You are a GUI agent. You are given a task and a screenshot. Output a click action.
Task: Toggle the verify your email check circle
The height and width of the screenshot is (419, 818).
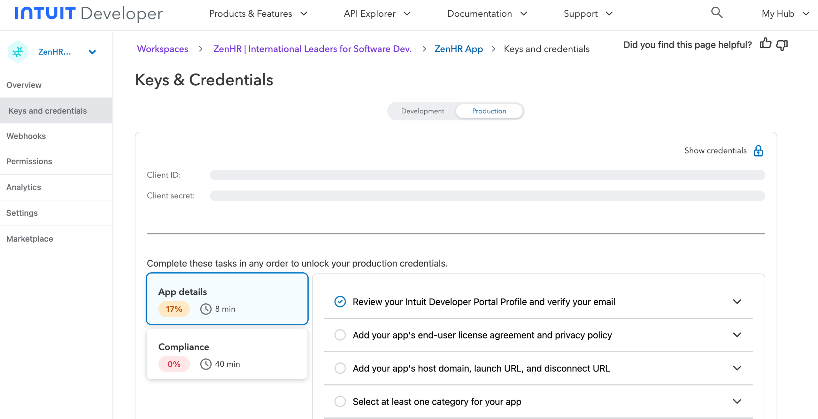coord(340,302)
